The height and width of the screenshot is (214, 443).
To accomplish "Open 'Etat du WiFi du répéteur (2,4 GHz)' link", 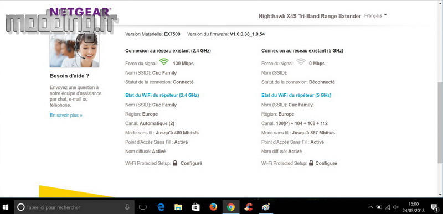I will point(162,95).
